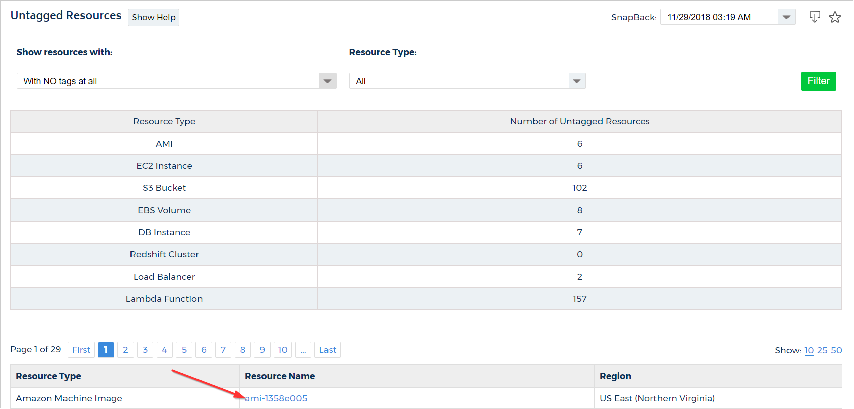Select the EBS Volume row label
The image size is (854, 409).
(x=164, y=210)
